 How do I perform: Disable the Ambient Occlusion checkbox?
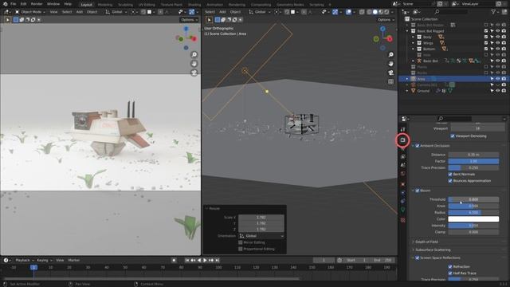coord(418,146)
